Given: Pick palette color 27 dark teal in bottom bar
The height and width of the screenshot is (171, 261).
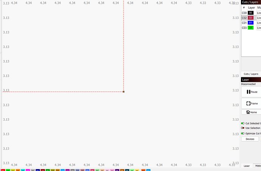Looking at the screenshot, I should [127, 170].
